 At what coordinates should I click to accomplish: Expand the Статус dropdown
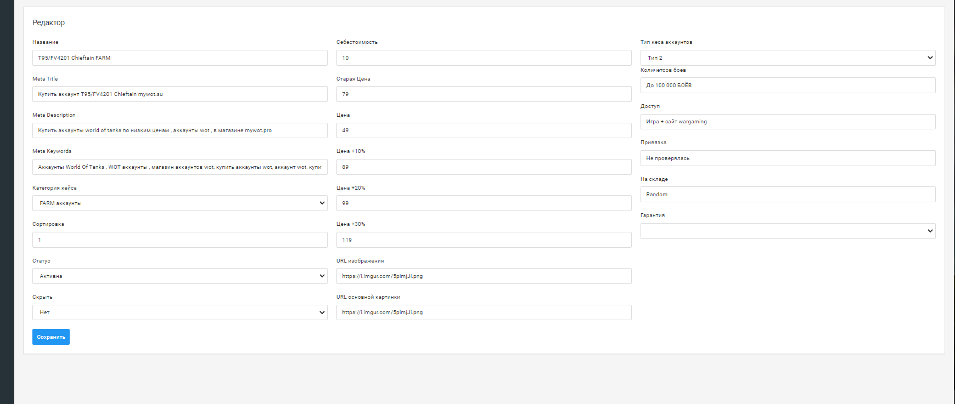pos(179,276)
